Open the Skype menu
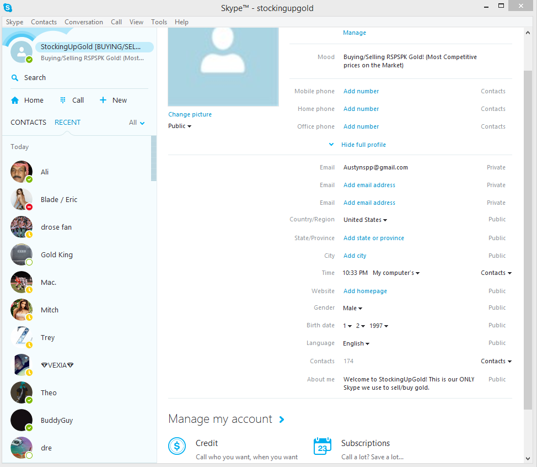This screenshot has height=467, width=537. click(x=15, y=22)
